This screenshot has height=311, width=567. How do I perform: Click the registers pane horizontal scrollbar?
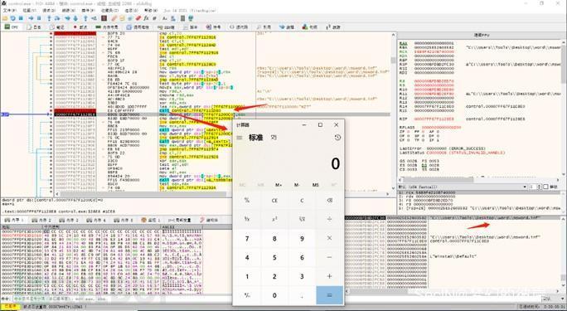click(479, 179)
